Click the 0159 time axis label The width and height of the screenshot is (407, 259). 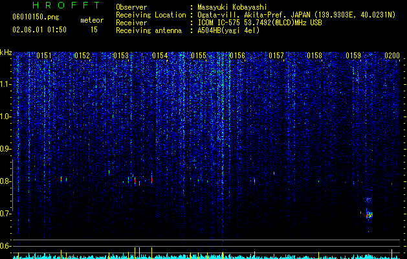(x=353, y=56)
